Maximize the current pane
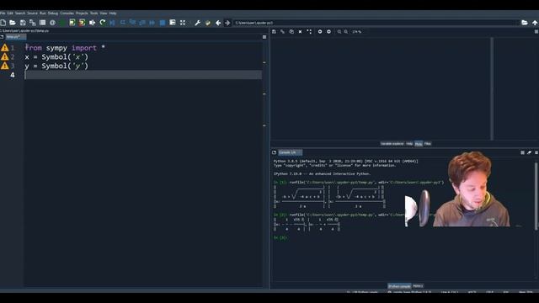The image size is (539, 303). (x=173, y=23)
